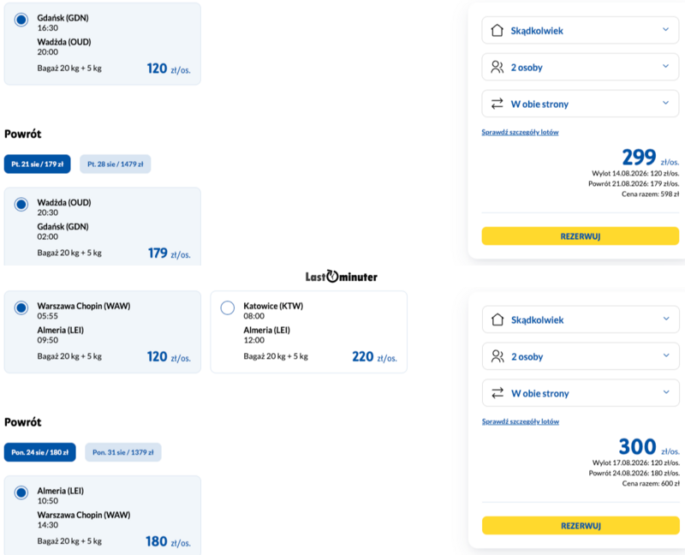Expand the upper Skądkolwiek dropdown chevron
The image size is (685, 555).
click(x=665, y=30)
